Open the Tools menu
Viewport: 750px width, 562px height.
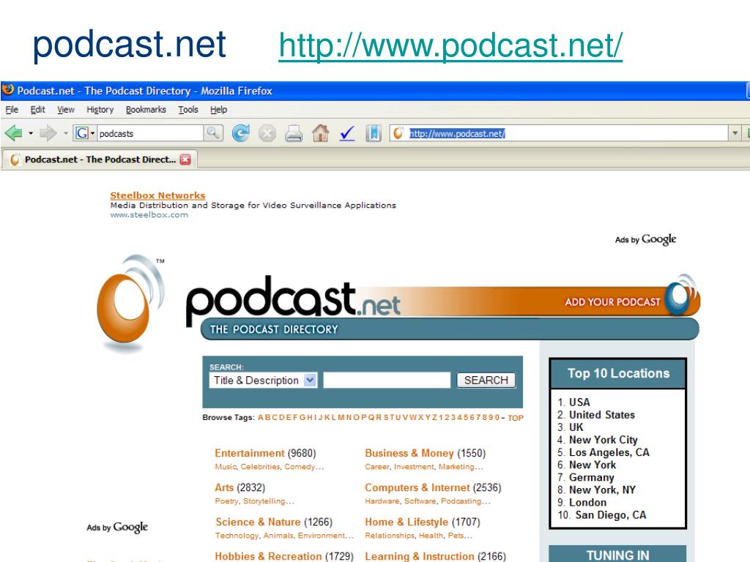[x=188, y=110]
